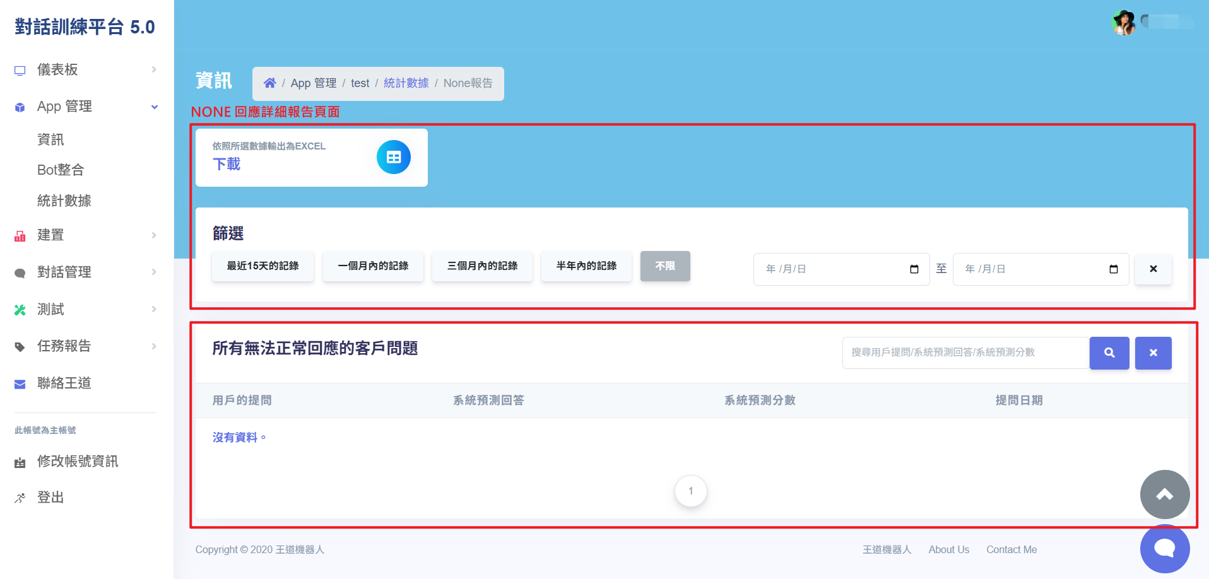Open the chat bubble widget
This screenshot has height=579, width=1209.
(1165, 548)
